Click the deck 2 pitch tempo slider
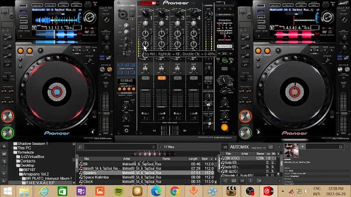The height and width of the screenshot is (197, 351). pos(343,113)
